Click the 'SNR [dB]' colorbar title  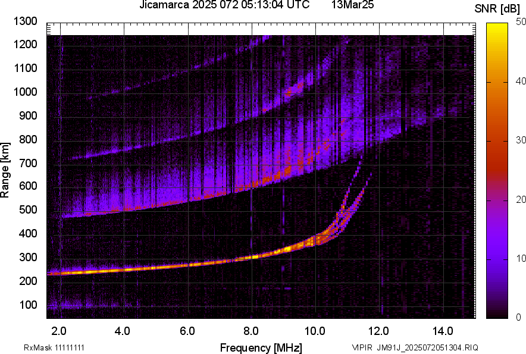tap(497, 9)
